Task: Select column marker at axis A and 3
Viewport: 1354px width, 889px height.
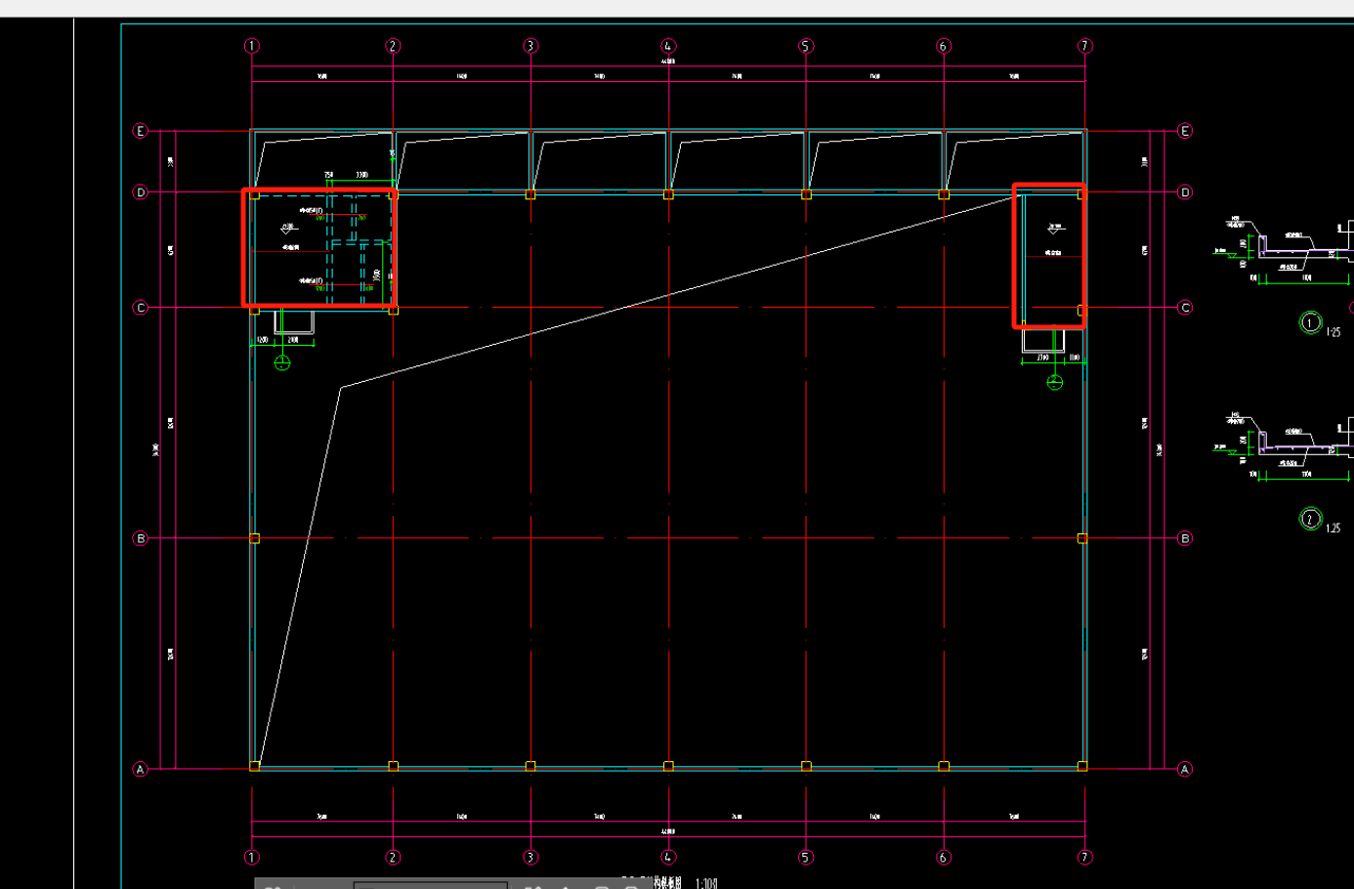Action: click(530, 767)
